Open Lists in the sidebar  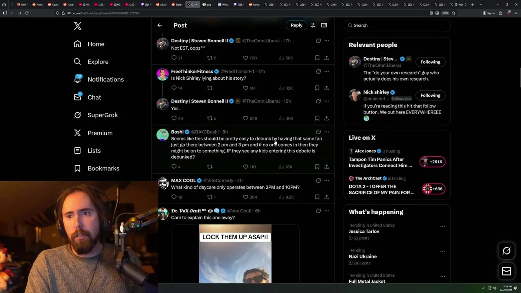[87, 151]
